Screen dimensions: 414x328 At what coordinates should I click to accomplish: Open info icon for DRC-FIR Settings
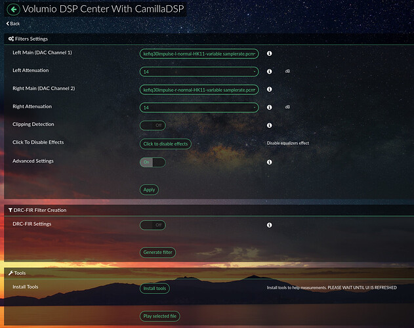pos(269,225)
